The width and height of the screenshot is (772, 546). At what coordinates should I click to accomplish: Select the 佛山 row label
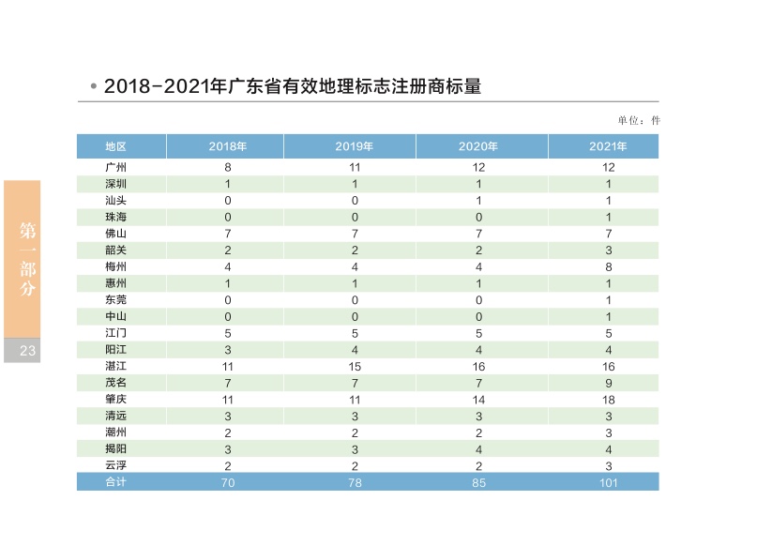coord(115,234)
